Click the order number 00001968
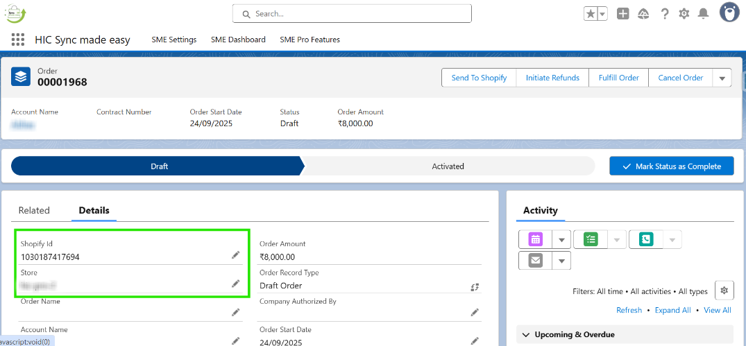 pyautogui.click(x=62, y=83)
